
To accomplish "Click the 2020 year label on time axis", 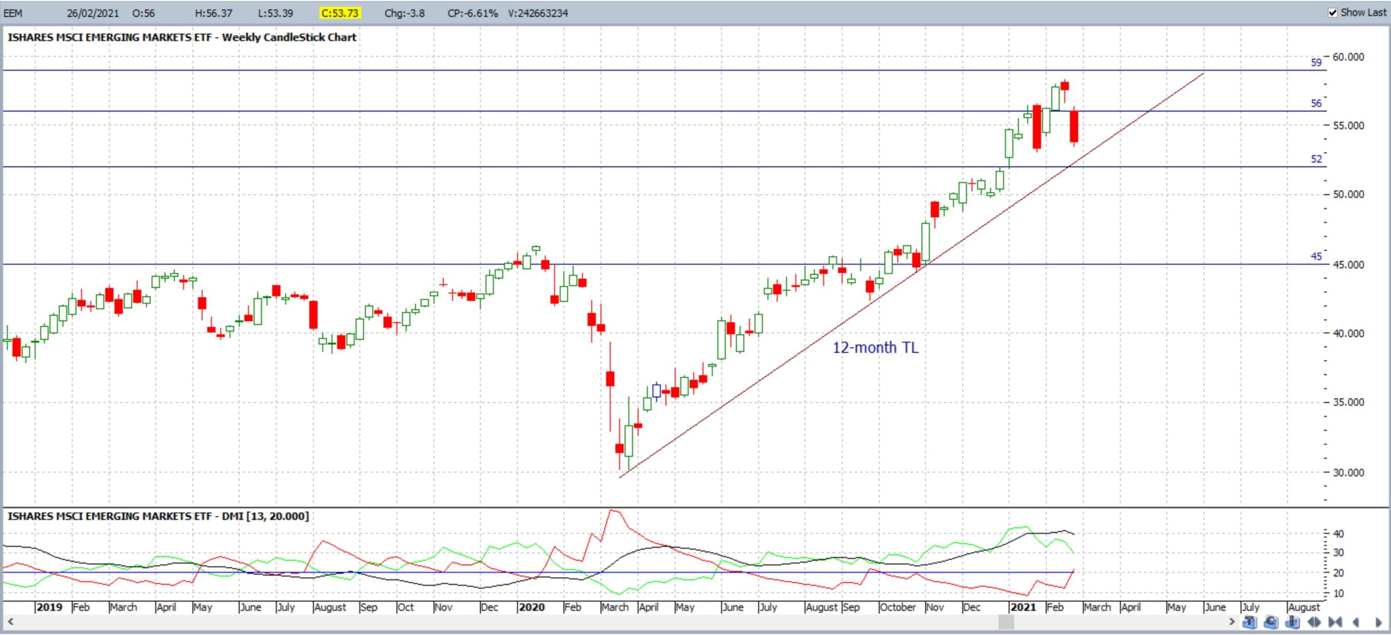I will (531, 607).
